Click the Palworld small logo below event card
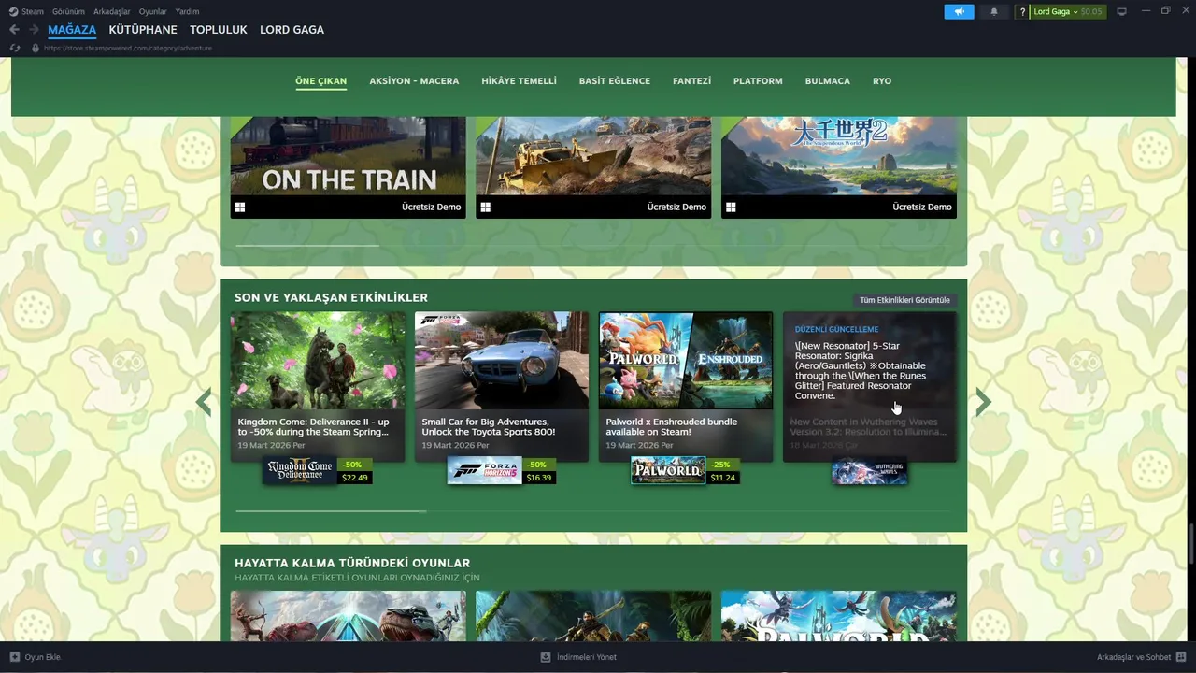 668,470
